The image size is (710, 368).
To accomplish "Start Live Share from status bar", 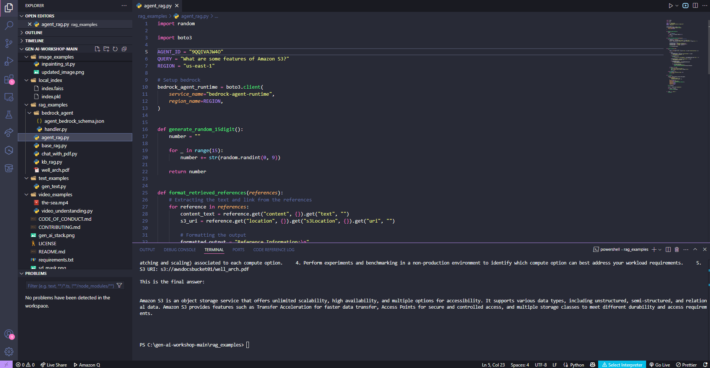I will 54,365.
